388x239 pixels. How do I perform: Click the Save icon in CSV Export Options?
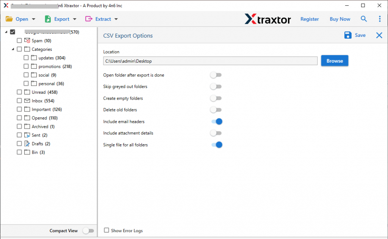coord(348,35)
